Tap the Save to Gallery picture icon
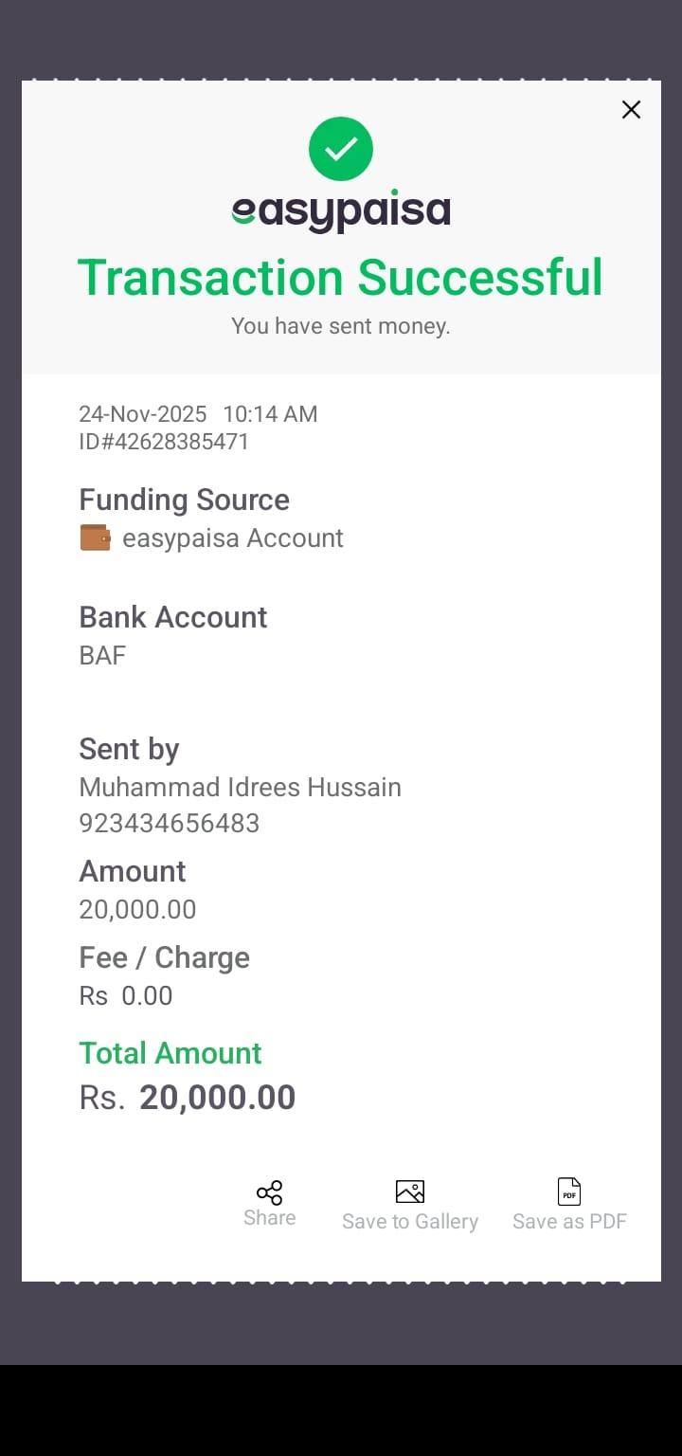Viewport: 682px width, 1456px height. click(409, 1192)
